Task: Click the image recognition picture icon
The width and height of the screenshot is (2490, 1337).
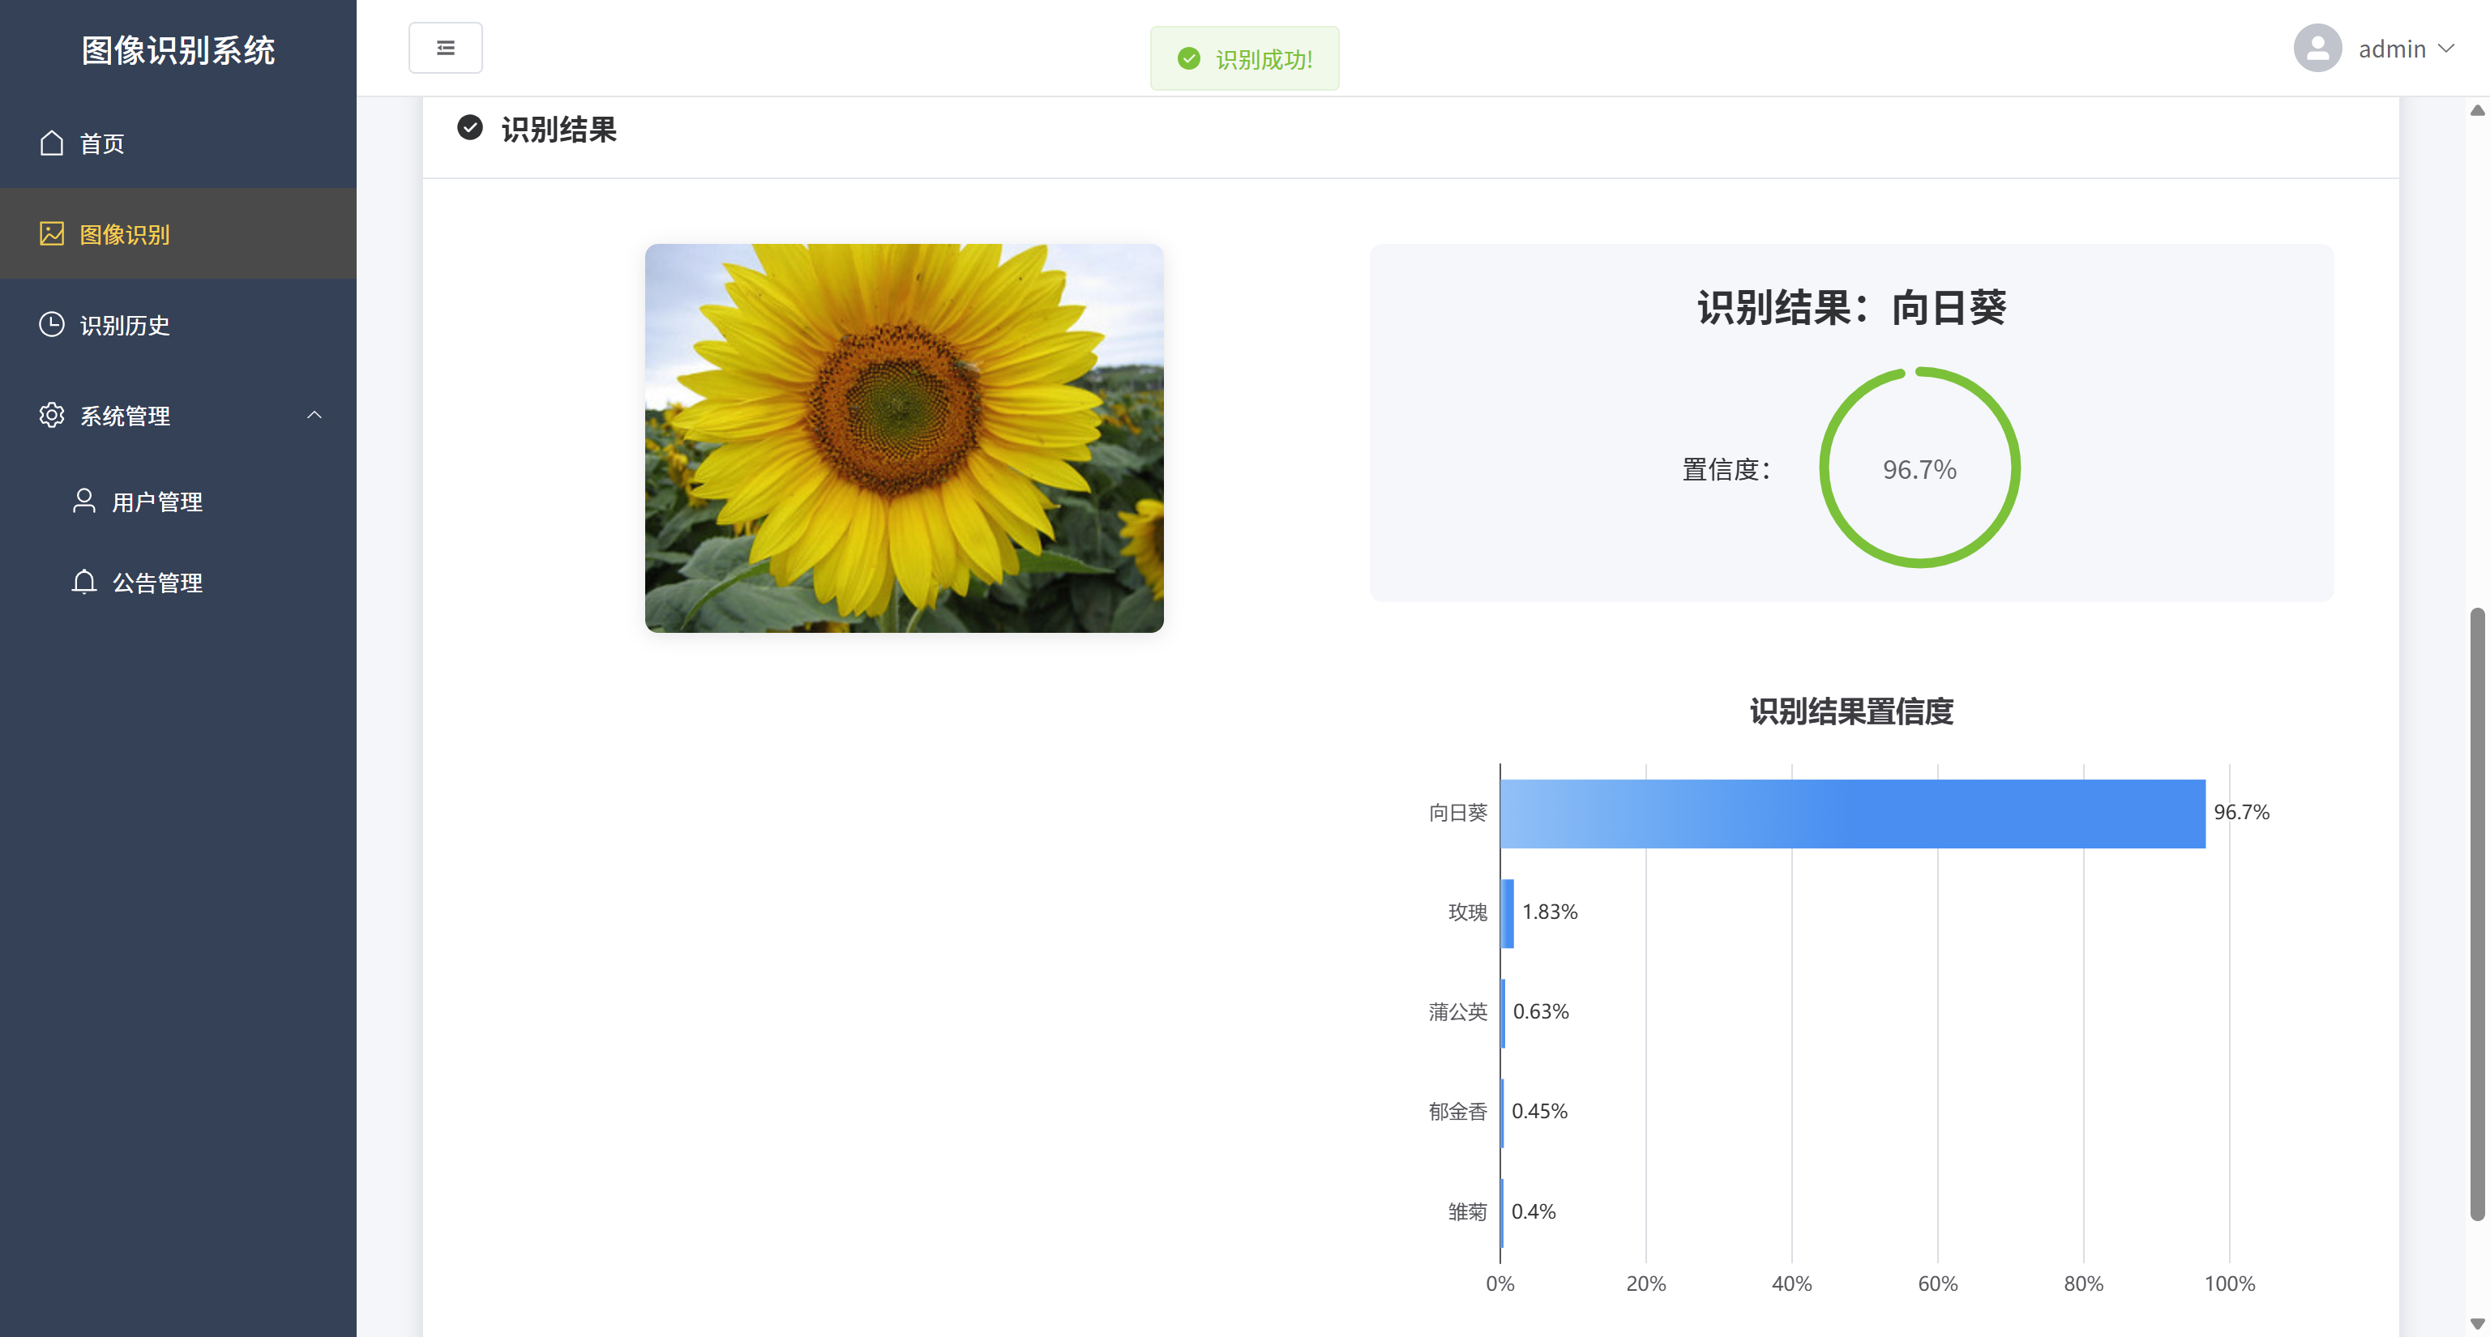Action: 51,234
